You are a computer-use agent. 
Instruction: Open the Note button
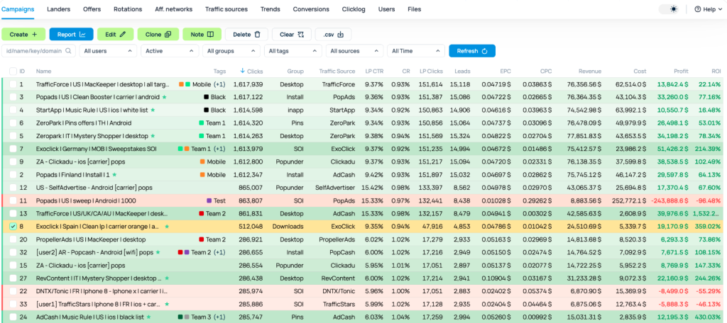coord(202,34)
